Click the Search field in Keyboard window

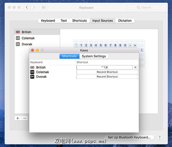[146, 7]
